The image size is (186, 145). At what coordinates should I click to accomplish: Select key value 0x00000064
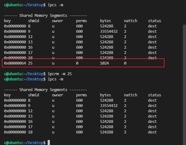[15, 63]
